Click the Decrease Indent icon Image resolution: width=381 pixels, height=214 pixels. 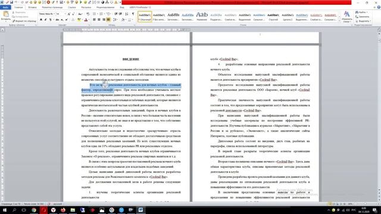116,14
